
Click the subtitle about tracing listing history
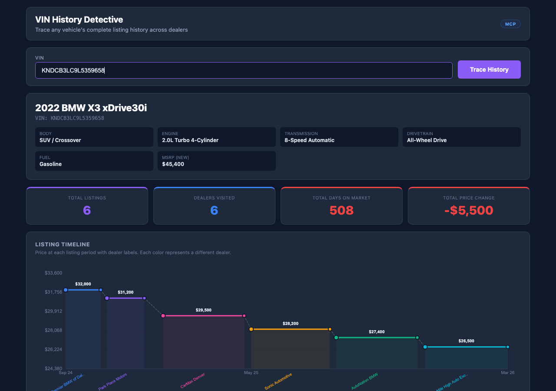(112, 30)
